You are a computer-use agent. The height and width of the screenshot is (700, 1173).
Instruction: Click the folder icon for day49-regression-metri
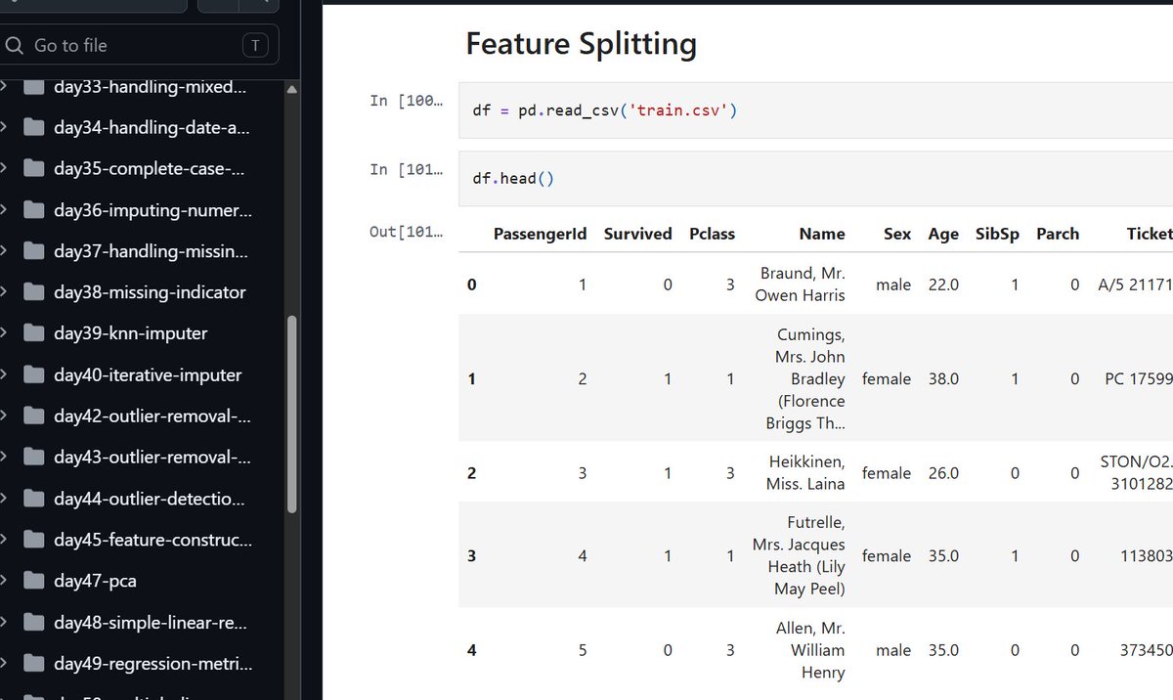pos(34,664)
